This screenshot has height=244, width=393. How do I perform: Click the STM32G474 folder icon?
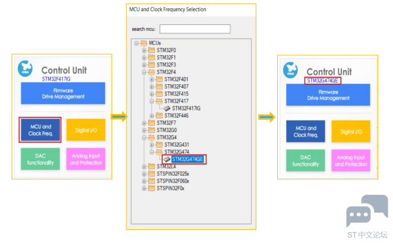(x=160, y=152)
